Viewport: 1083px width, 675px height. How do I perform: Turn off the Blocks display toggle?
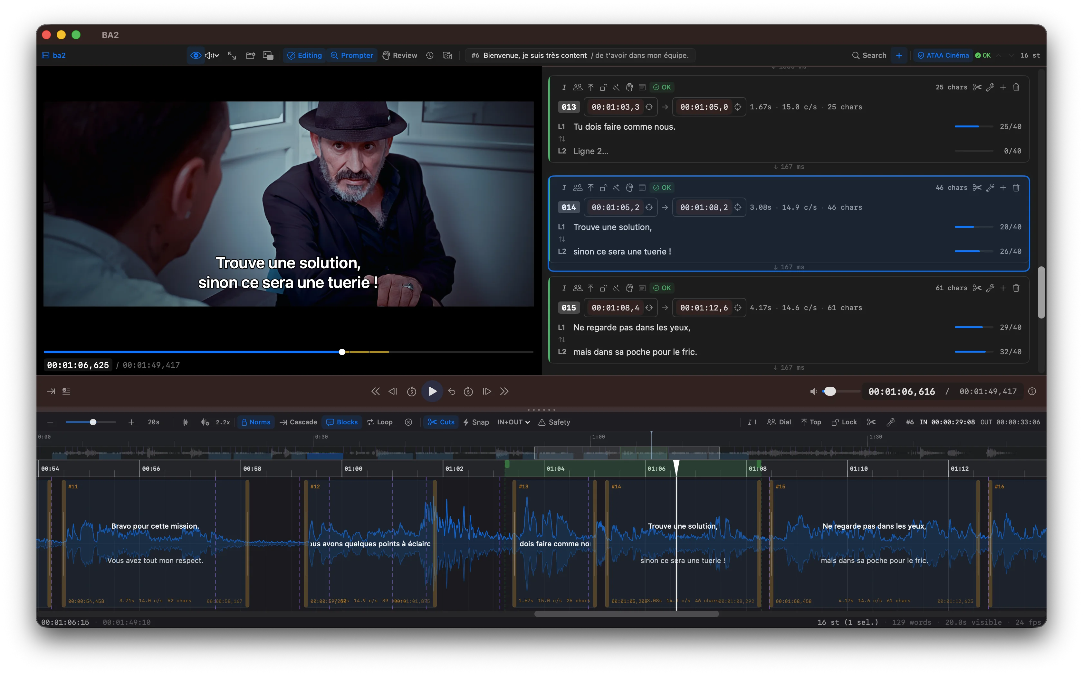tap(341, 422)
